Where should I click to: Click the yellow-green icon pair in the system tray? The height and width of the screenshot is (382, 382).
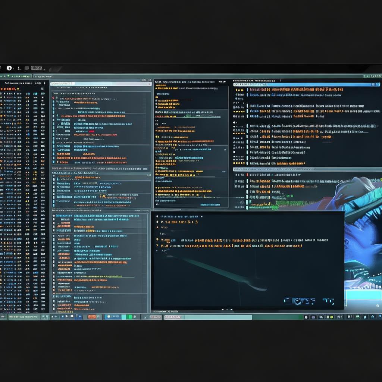point(330,317)
